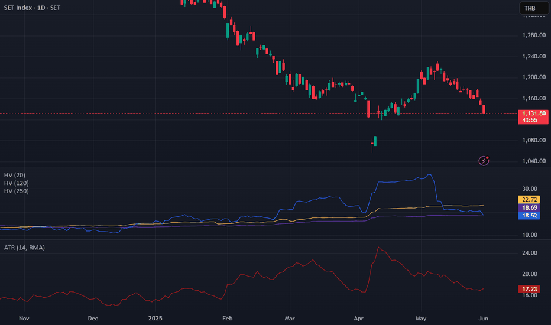
Task: Click the Dec label on time axis
Action: coord(93,318)
